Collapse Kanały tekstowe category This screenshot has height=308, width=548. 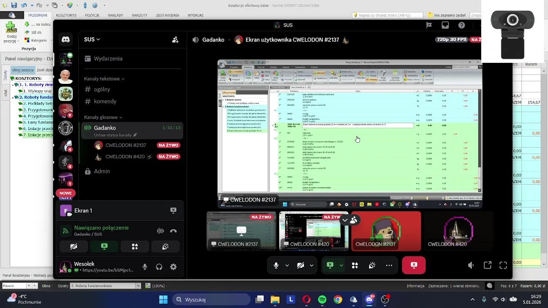pyautogui.click(x=104, y=79)
